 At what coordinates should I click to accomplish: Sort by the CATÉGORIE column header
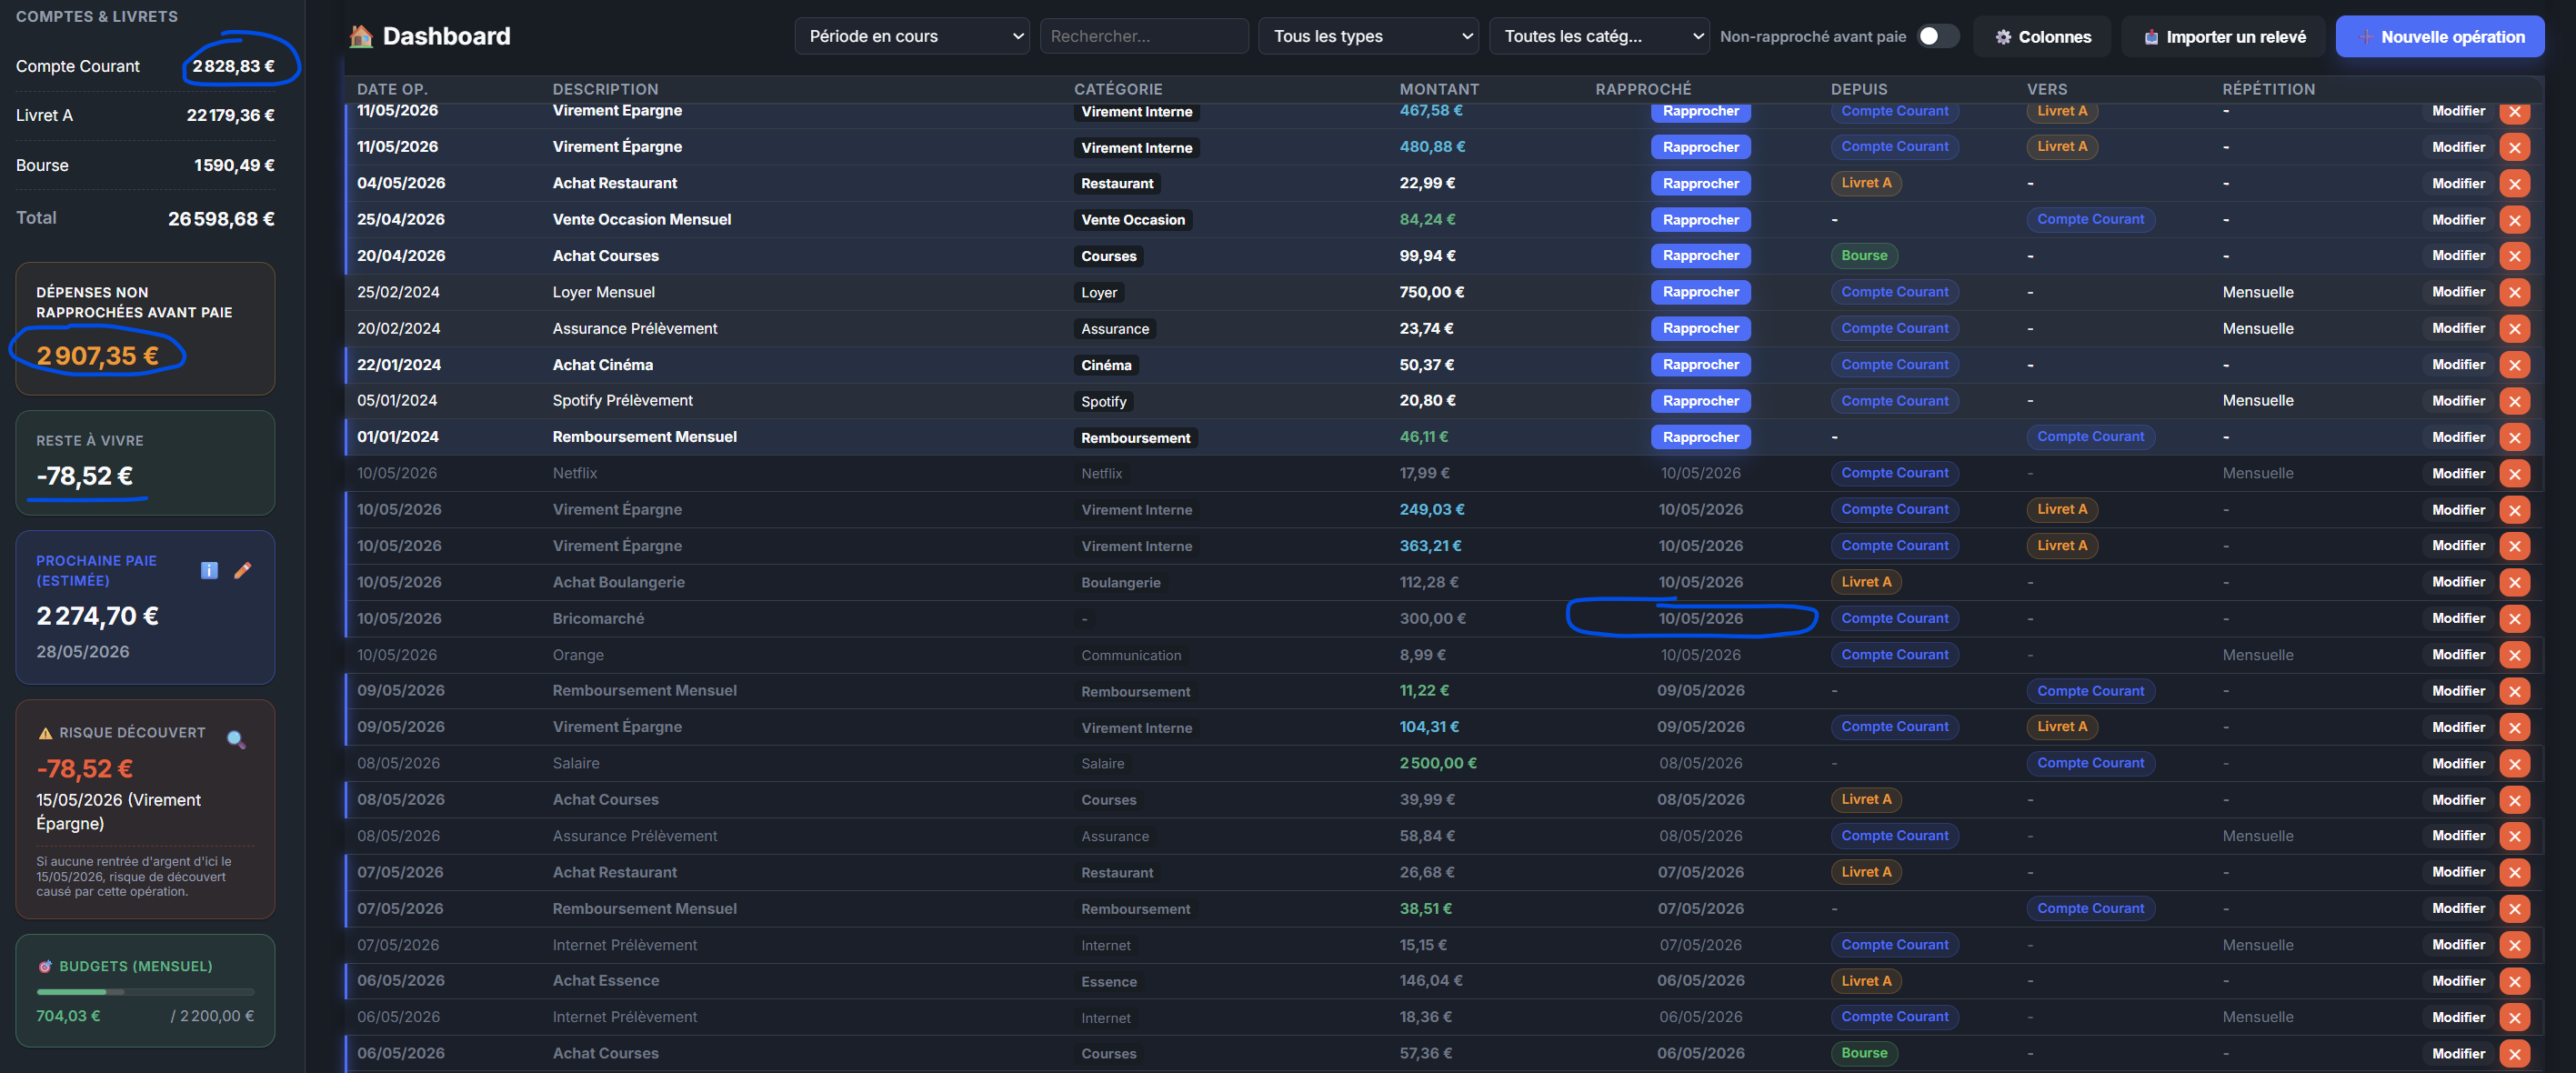(x=1118, y=89)
